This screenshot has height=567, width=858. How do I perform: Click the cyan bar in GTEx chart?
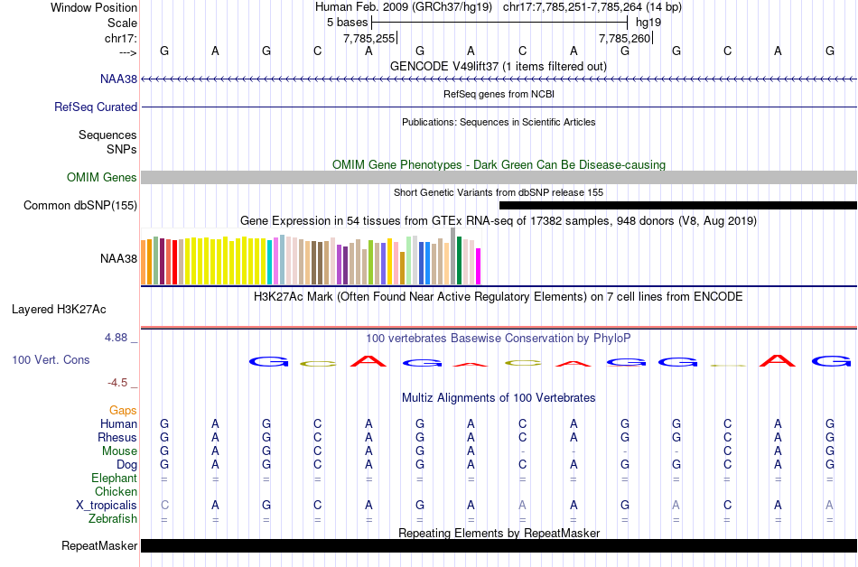[270, 263]
